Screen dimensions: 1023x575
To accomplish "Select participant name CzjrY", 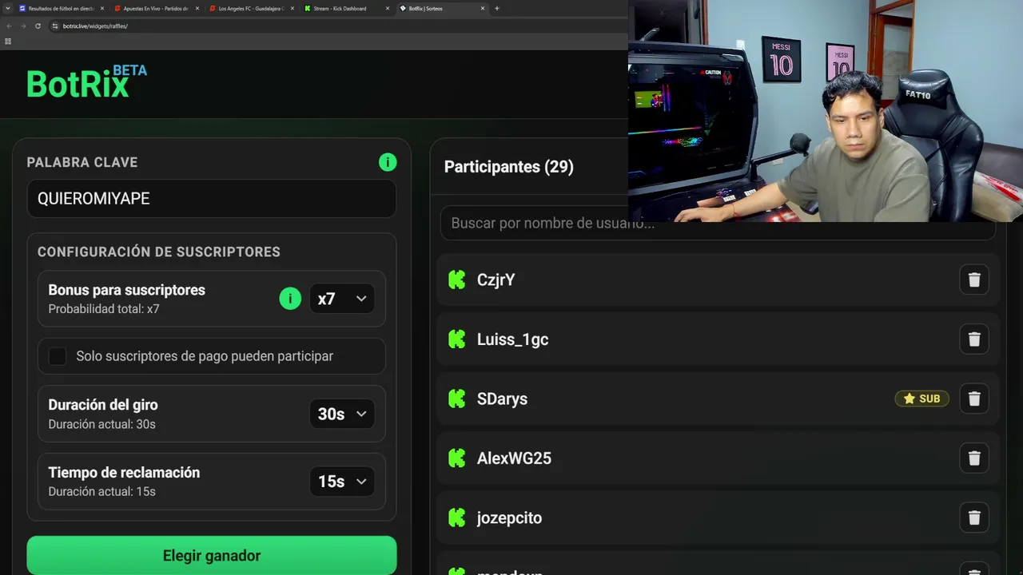I will pyautogui.click(x=496, y=280).
